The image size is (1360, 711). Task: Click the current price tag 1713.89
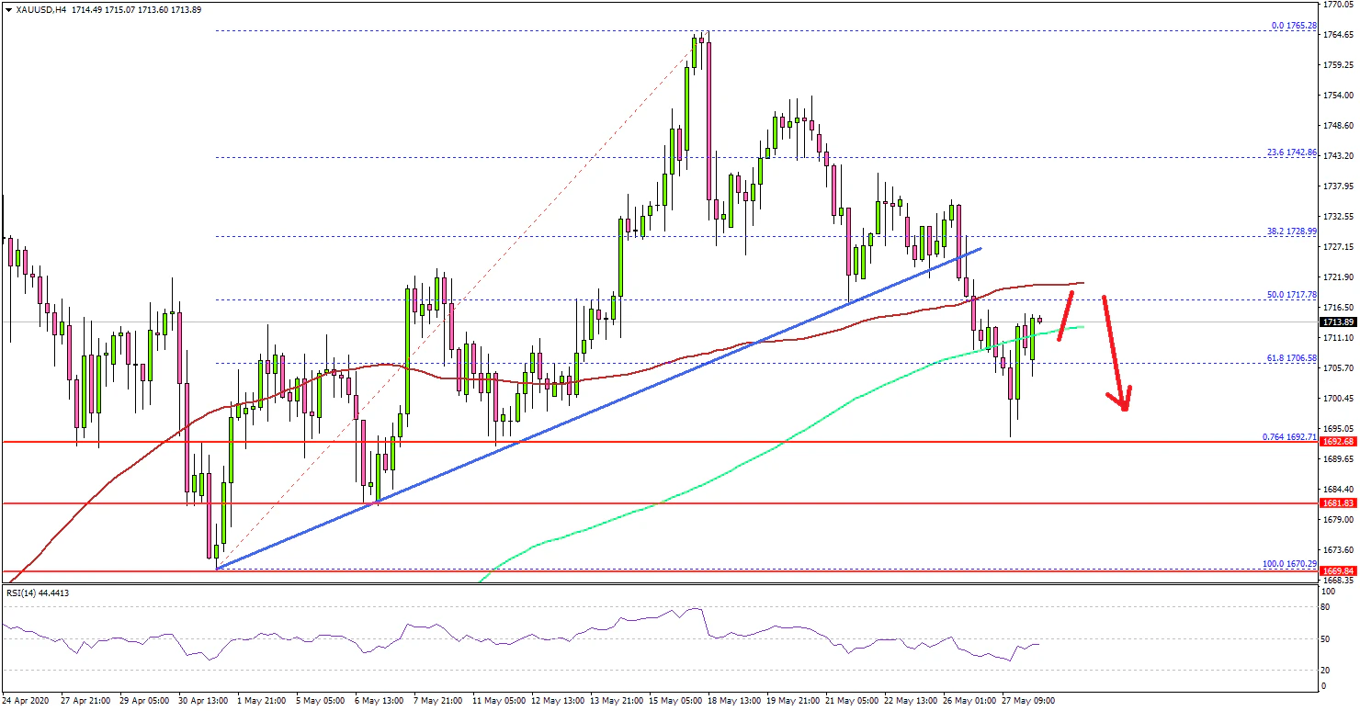pos(1338,322)
